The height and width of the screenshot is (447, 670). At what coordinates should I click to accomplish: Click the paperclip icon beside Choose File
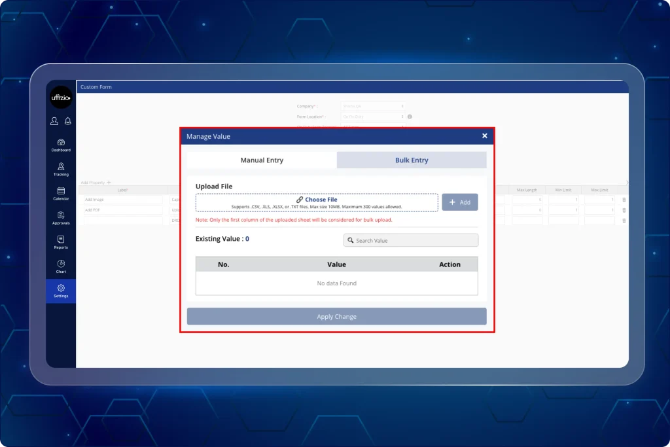[300, 200]
